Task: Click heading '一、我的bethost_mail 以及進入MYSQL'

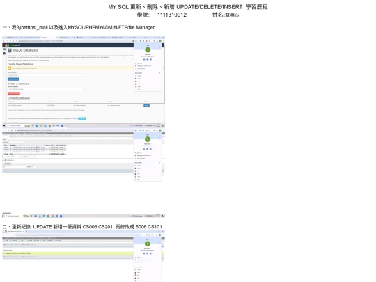Action: (79, 28)
